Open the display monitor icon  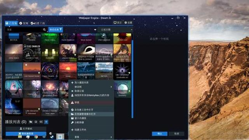[117, 23]
